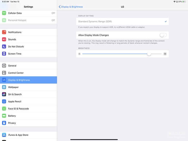The image size is (188, 141).
Task: Tap battery indicator in status bar
Action: click(x=184, y=2)
